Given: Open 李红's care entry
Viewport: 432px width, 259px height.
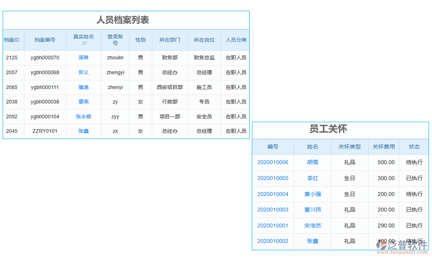Looking at the screenshot, I should click(x=312, y=178).
